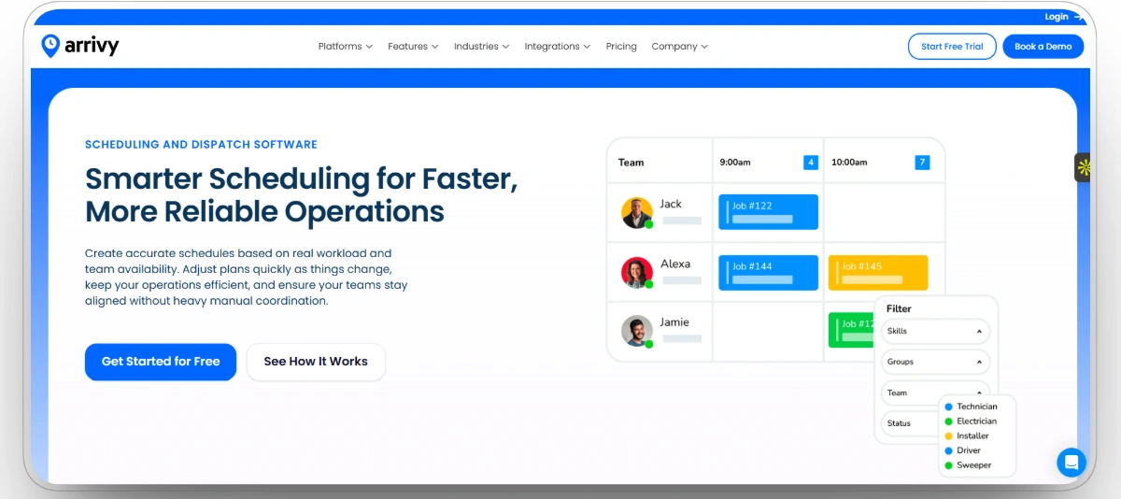Go to the Pricing page
This screenshot has height=499, width=1121.
tap(621, 47)
